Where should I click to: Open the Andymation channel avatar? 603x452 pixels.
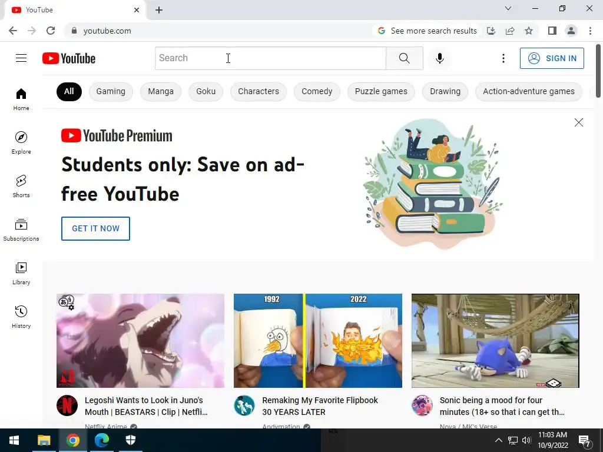(244, 406)
